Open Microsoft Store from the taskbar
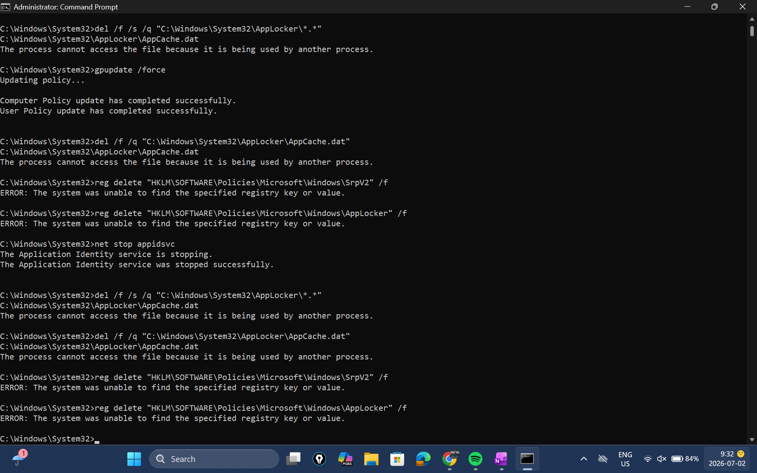 (x=397, y=459)
